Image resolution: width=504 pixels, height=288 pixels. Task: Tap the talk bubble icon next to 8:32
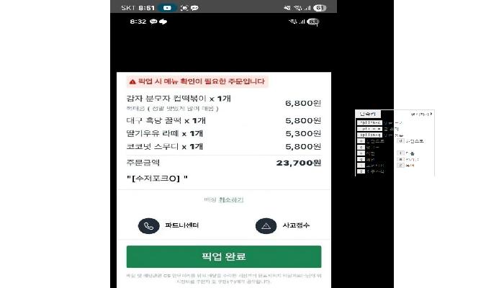click(153, 22)
